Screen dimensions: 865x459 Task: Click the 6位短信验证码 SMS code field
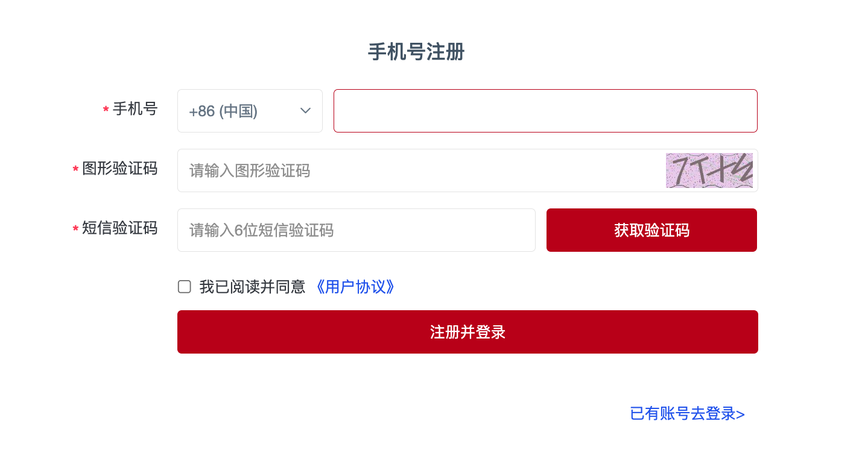(x=356, y=230)
